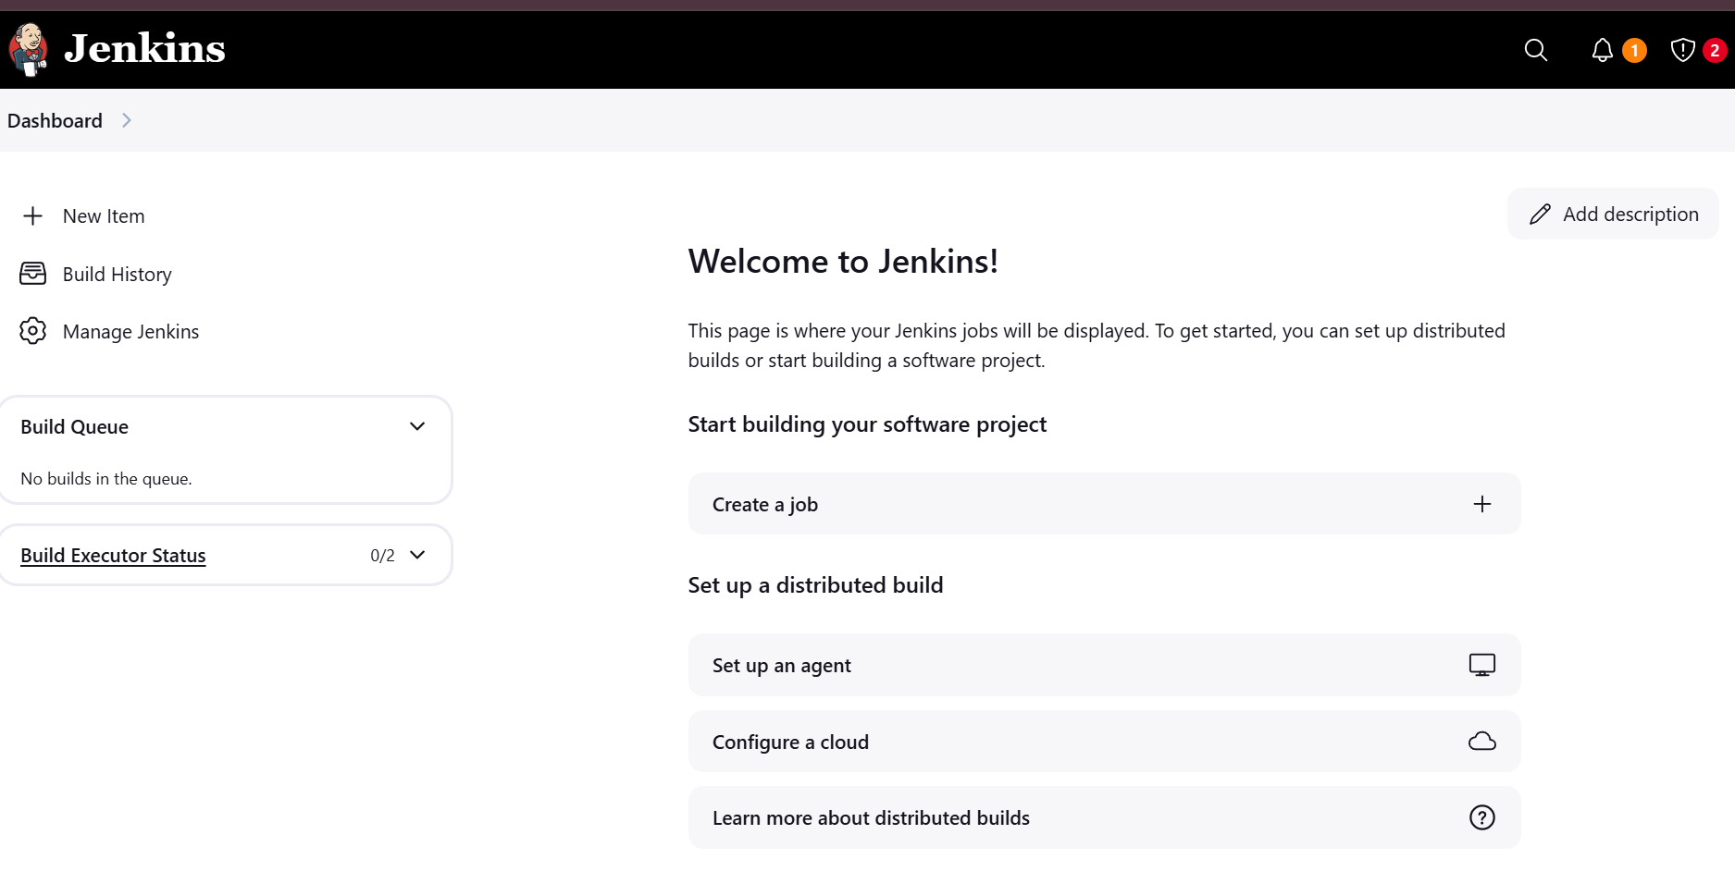Open security warnings shield icon
This screenshot has width=1735, height=896.
(1682, 50)
